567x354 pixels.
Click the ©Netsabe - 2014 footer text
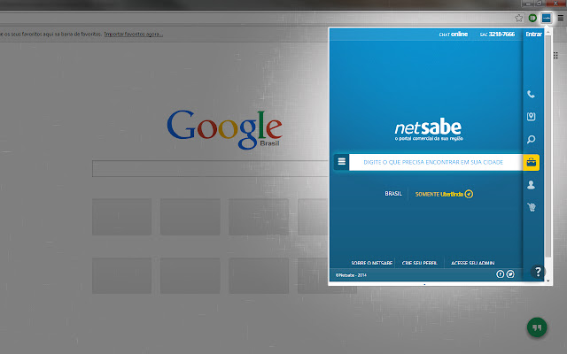point(351,275)
